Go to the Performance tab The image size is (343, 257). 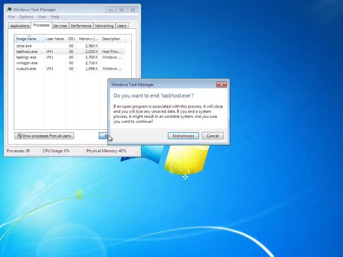[81, 26]
